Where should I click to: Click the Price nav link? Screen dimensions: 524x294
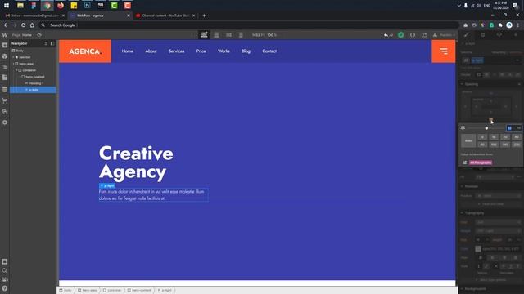pyautogui.click(x=201, y=51)
